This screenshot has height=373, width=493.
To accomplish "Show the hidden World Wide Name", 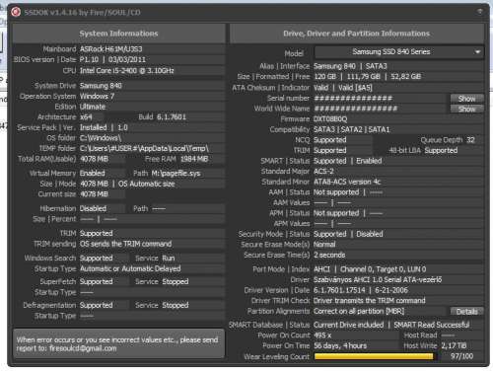I will 466,109.
